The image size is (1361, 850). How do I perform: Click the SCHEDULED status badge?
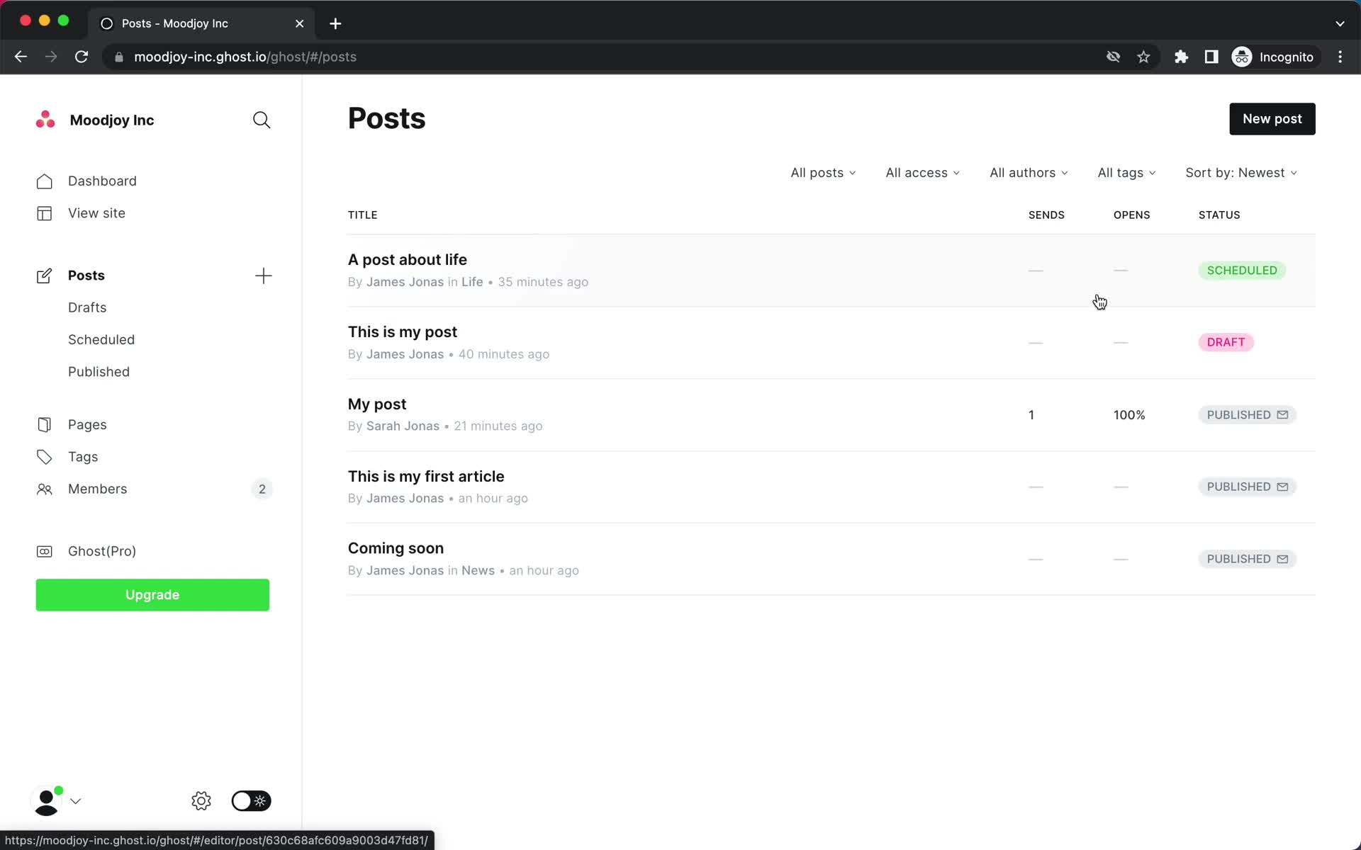point(1242,271)
